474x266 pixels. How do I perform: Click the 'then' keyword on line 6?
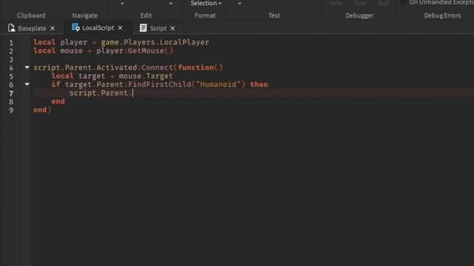(x=258, y=84)
